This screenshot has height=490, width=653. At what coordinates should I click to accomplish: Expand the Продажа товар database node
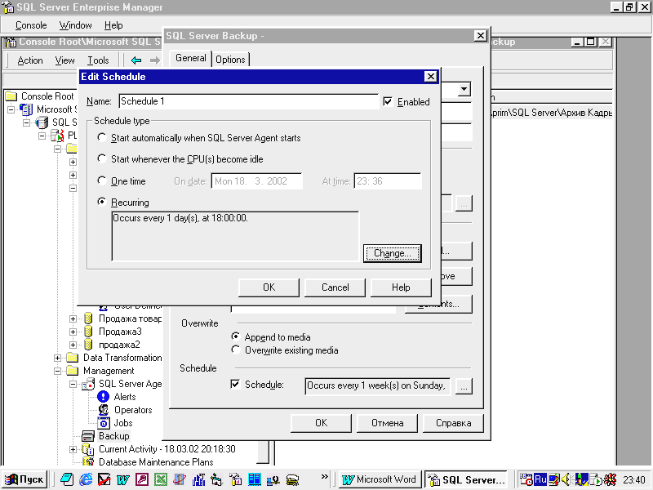[73, 318]
